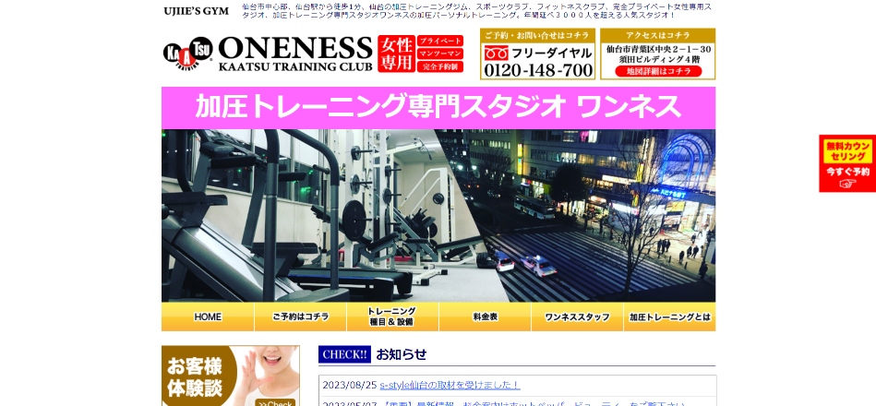Open the 料金表 navigation tab
Image resolution: width=876 pixels, height=406 pixels.
coord(485,316)
